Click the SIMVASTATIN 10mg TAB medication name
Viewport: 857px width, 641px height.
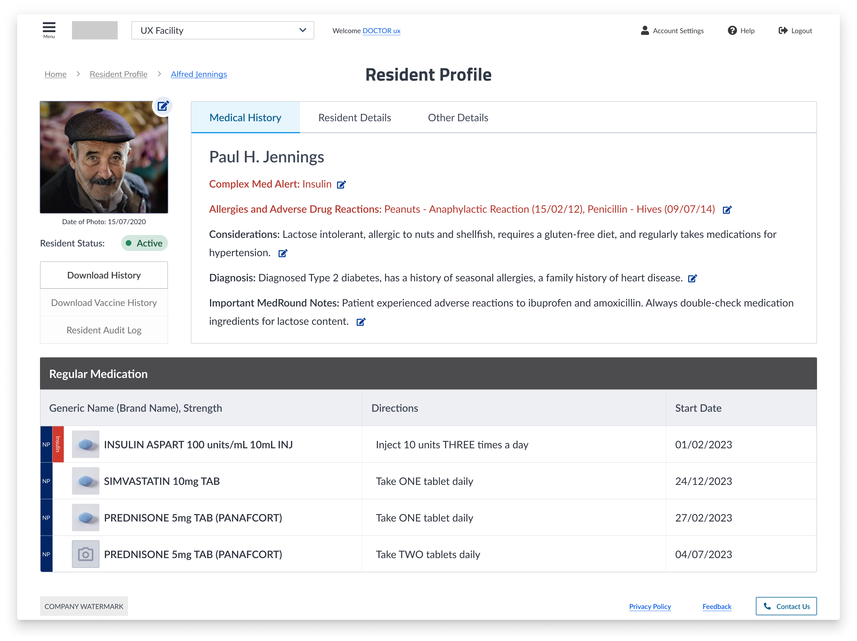coord(162,481)
